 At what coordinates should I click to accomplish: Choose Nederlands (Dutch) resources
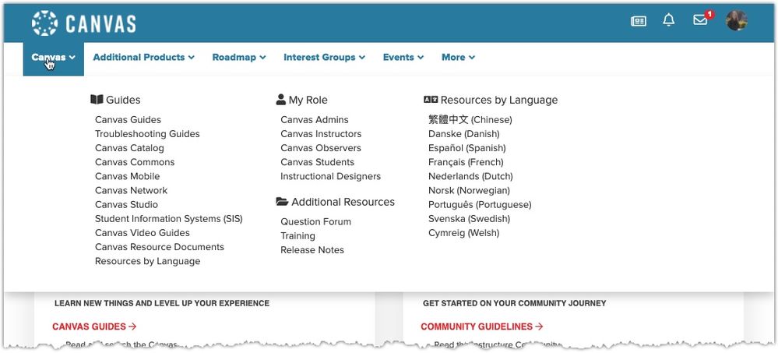pyautogui.click(x=471, y=176)
